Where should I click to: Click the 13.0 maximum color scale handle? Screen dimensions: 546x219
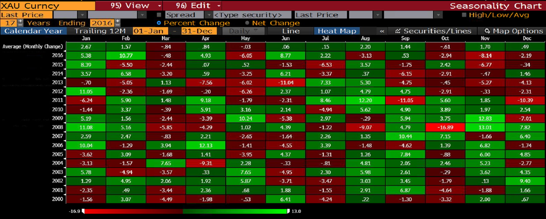(288, 211)
